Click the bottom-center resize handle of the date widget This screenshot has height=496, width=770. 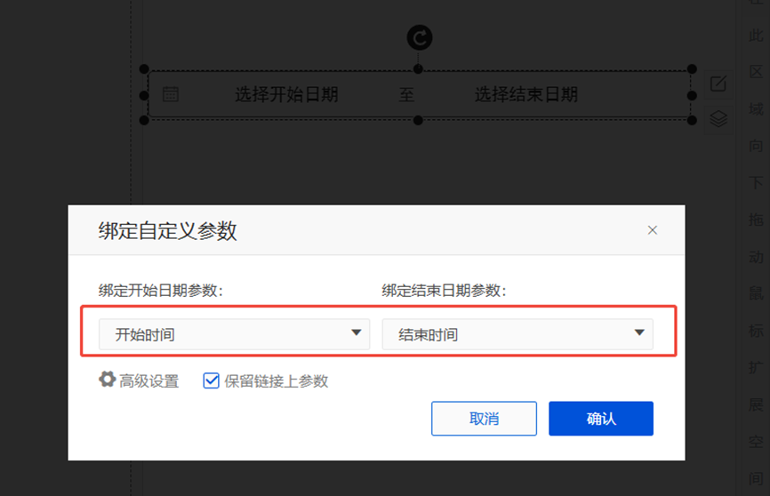pos(418,120)
